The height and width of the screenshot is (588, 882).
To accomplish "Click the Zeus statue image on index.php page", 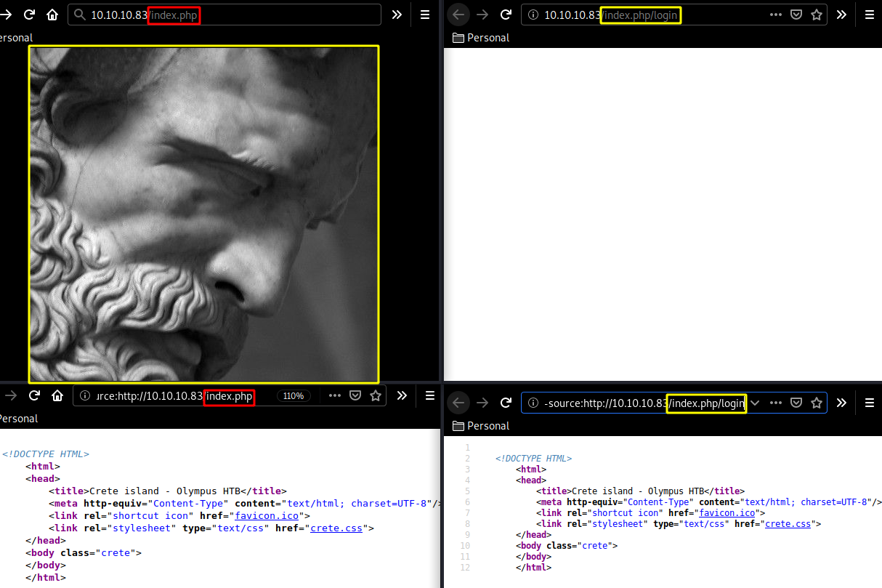I will 204,214.
